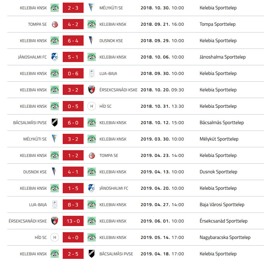This screenshot has width=264, height=264.
Task: Click the Jánoshalmi FC badge beside the 5 - 1 score
Action: click(x=55, y=57)
